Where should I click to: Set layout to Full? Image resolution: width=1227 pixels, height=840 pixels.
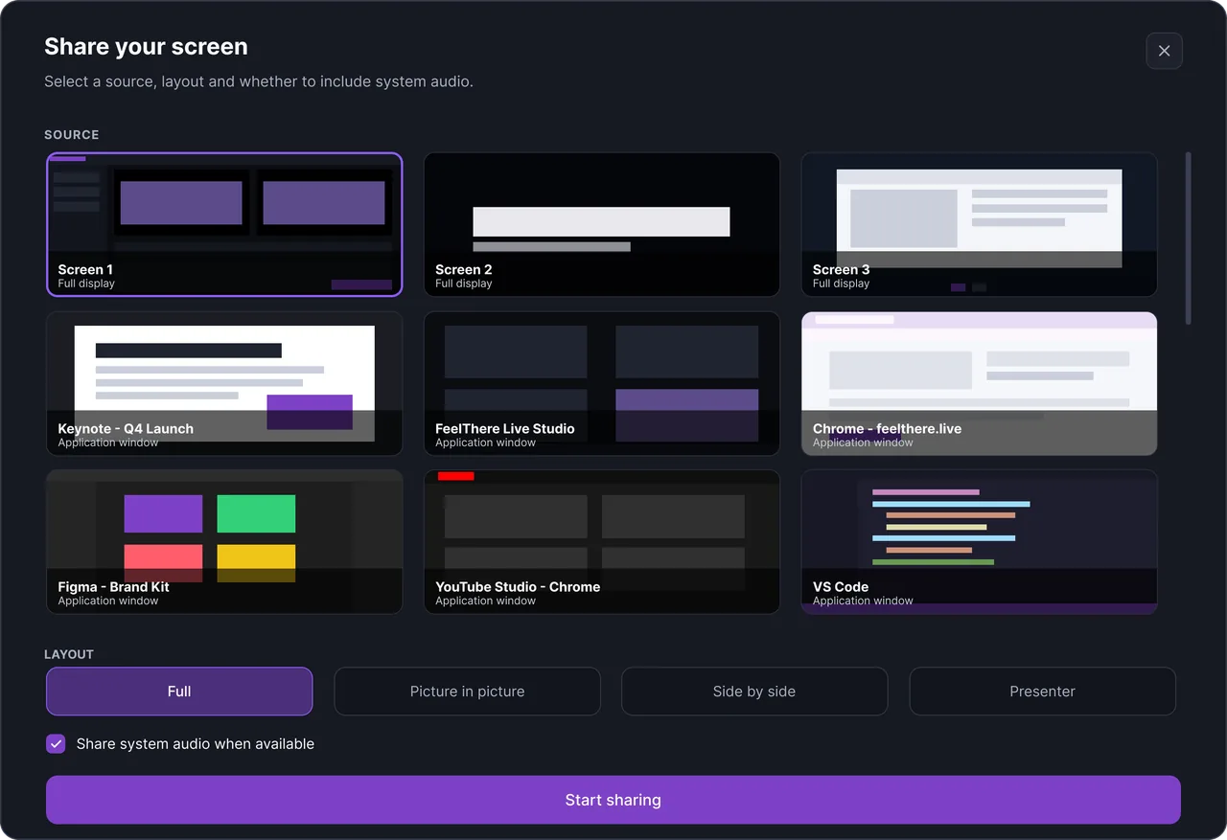(x=179, y=692)
